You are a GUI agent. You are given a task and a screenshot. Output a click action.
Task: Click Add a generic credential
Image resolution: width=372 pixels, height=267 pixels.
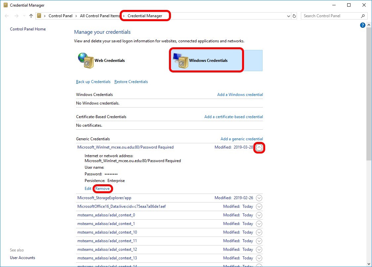tap(241, 139)
